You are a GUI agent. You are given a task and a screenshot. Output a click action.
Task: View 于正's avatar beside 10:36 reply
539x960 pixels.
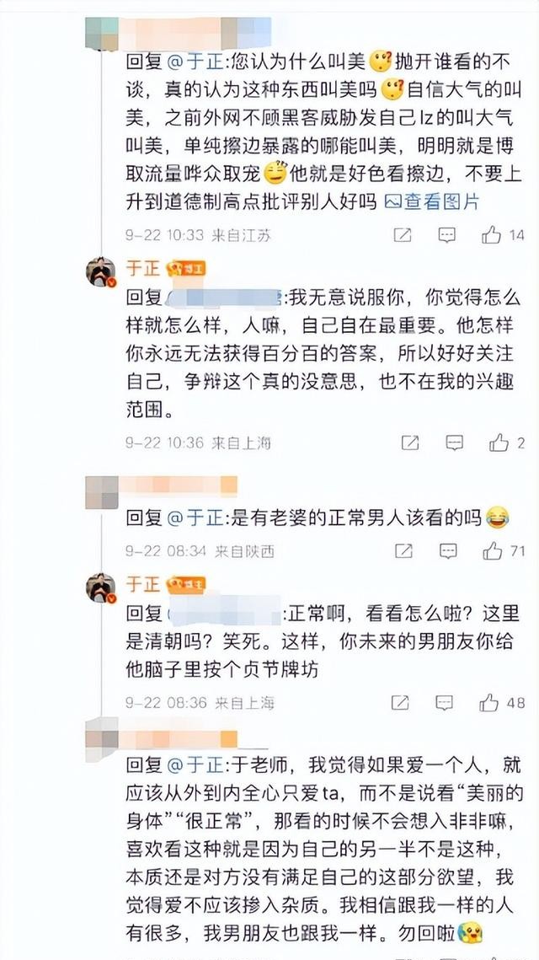[x=101, y=272]
